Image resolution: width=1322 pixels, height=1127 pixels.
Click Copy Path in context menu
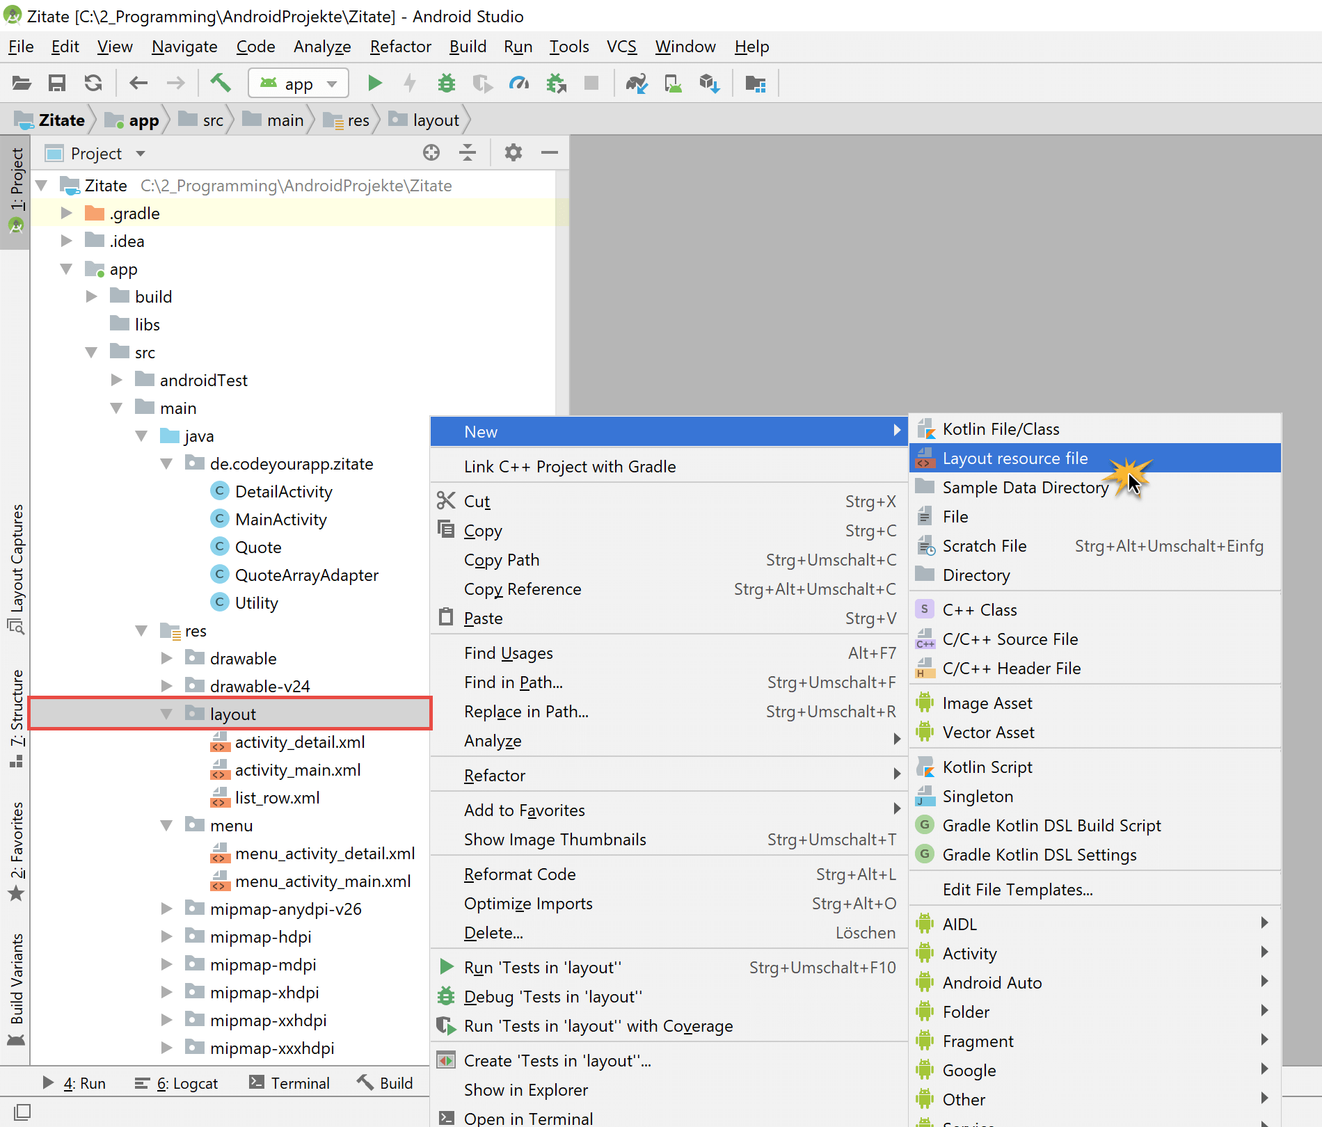(x=668, y=560)
